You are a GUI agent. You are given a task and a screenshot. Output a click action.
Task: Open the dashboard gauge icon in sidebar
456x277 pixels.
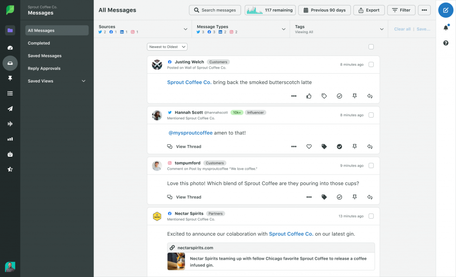[10, 47]
